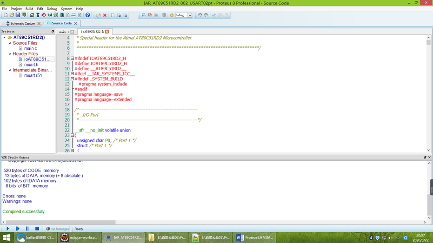Viewport: 433px width, 243px height.
Task: Collapse the AT89C51RD2 project tree node
Action: (5, 37)
